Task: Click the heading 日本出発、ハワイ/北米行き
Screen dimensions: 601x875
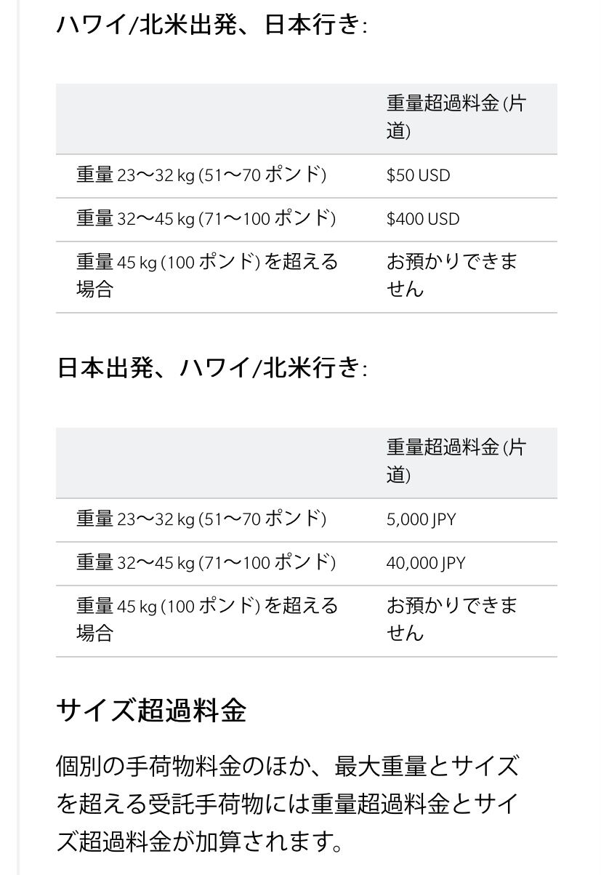Action: point(211,368)
